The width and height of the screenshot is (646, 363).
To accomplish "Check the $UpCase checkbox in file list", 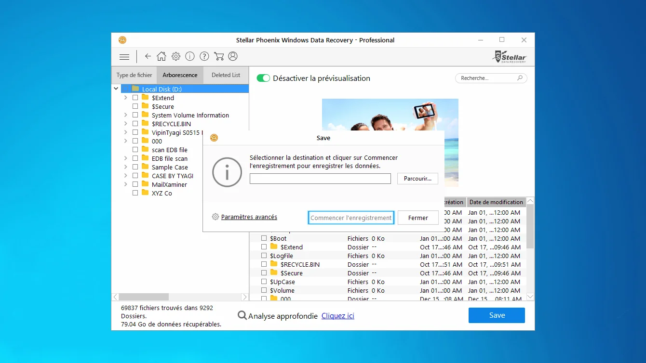I will coord(264,282).
